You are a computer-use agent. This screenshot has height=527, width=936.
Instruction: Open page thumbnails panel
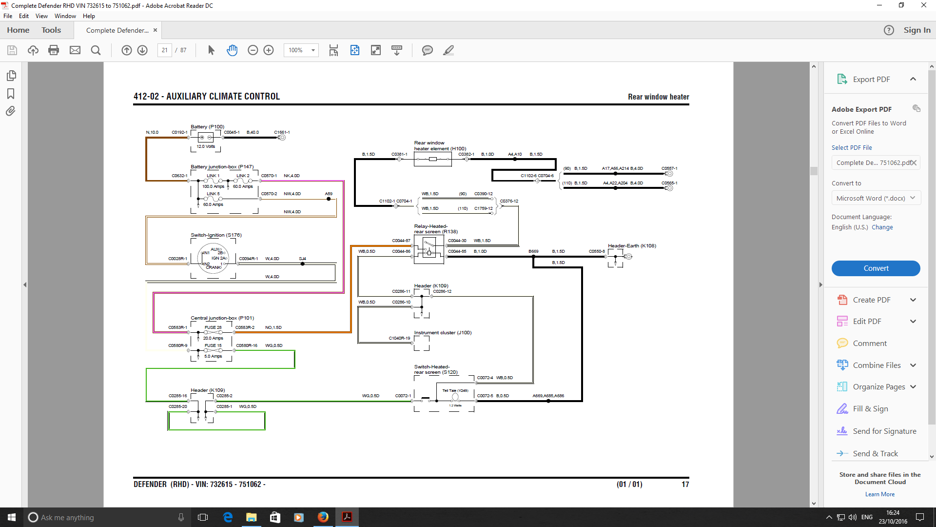point(11,76)
